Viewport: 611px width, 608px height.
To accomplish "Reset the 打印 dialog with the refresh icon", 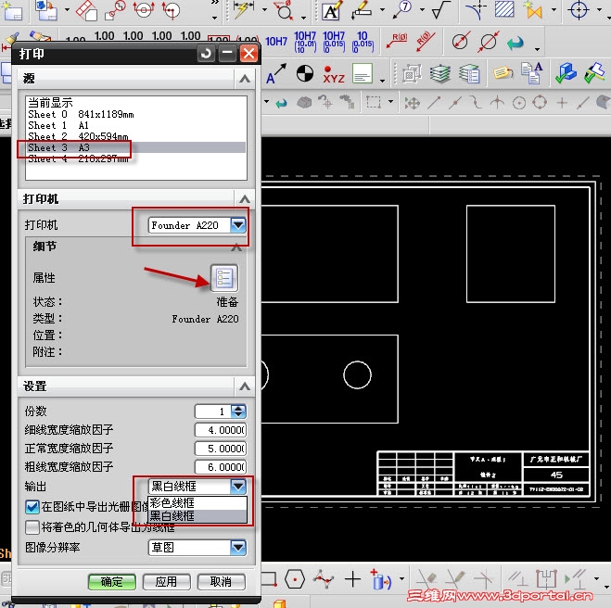I will tap(206, 53).
